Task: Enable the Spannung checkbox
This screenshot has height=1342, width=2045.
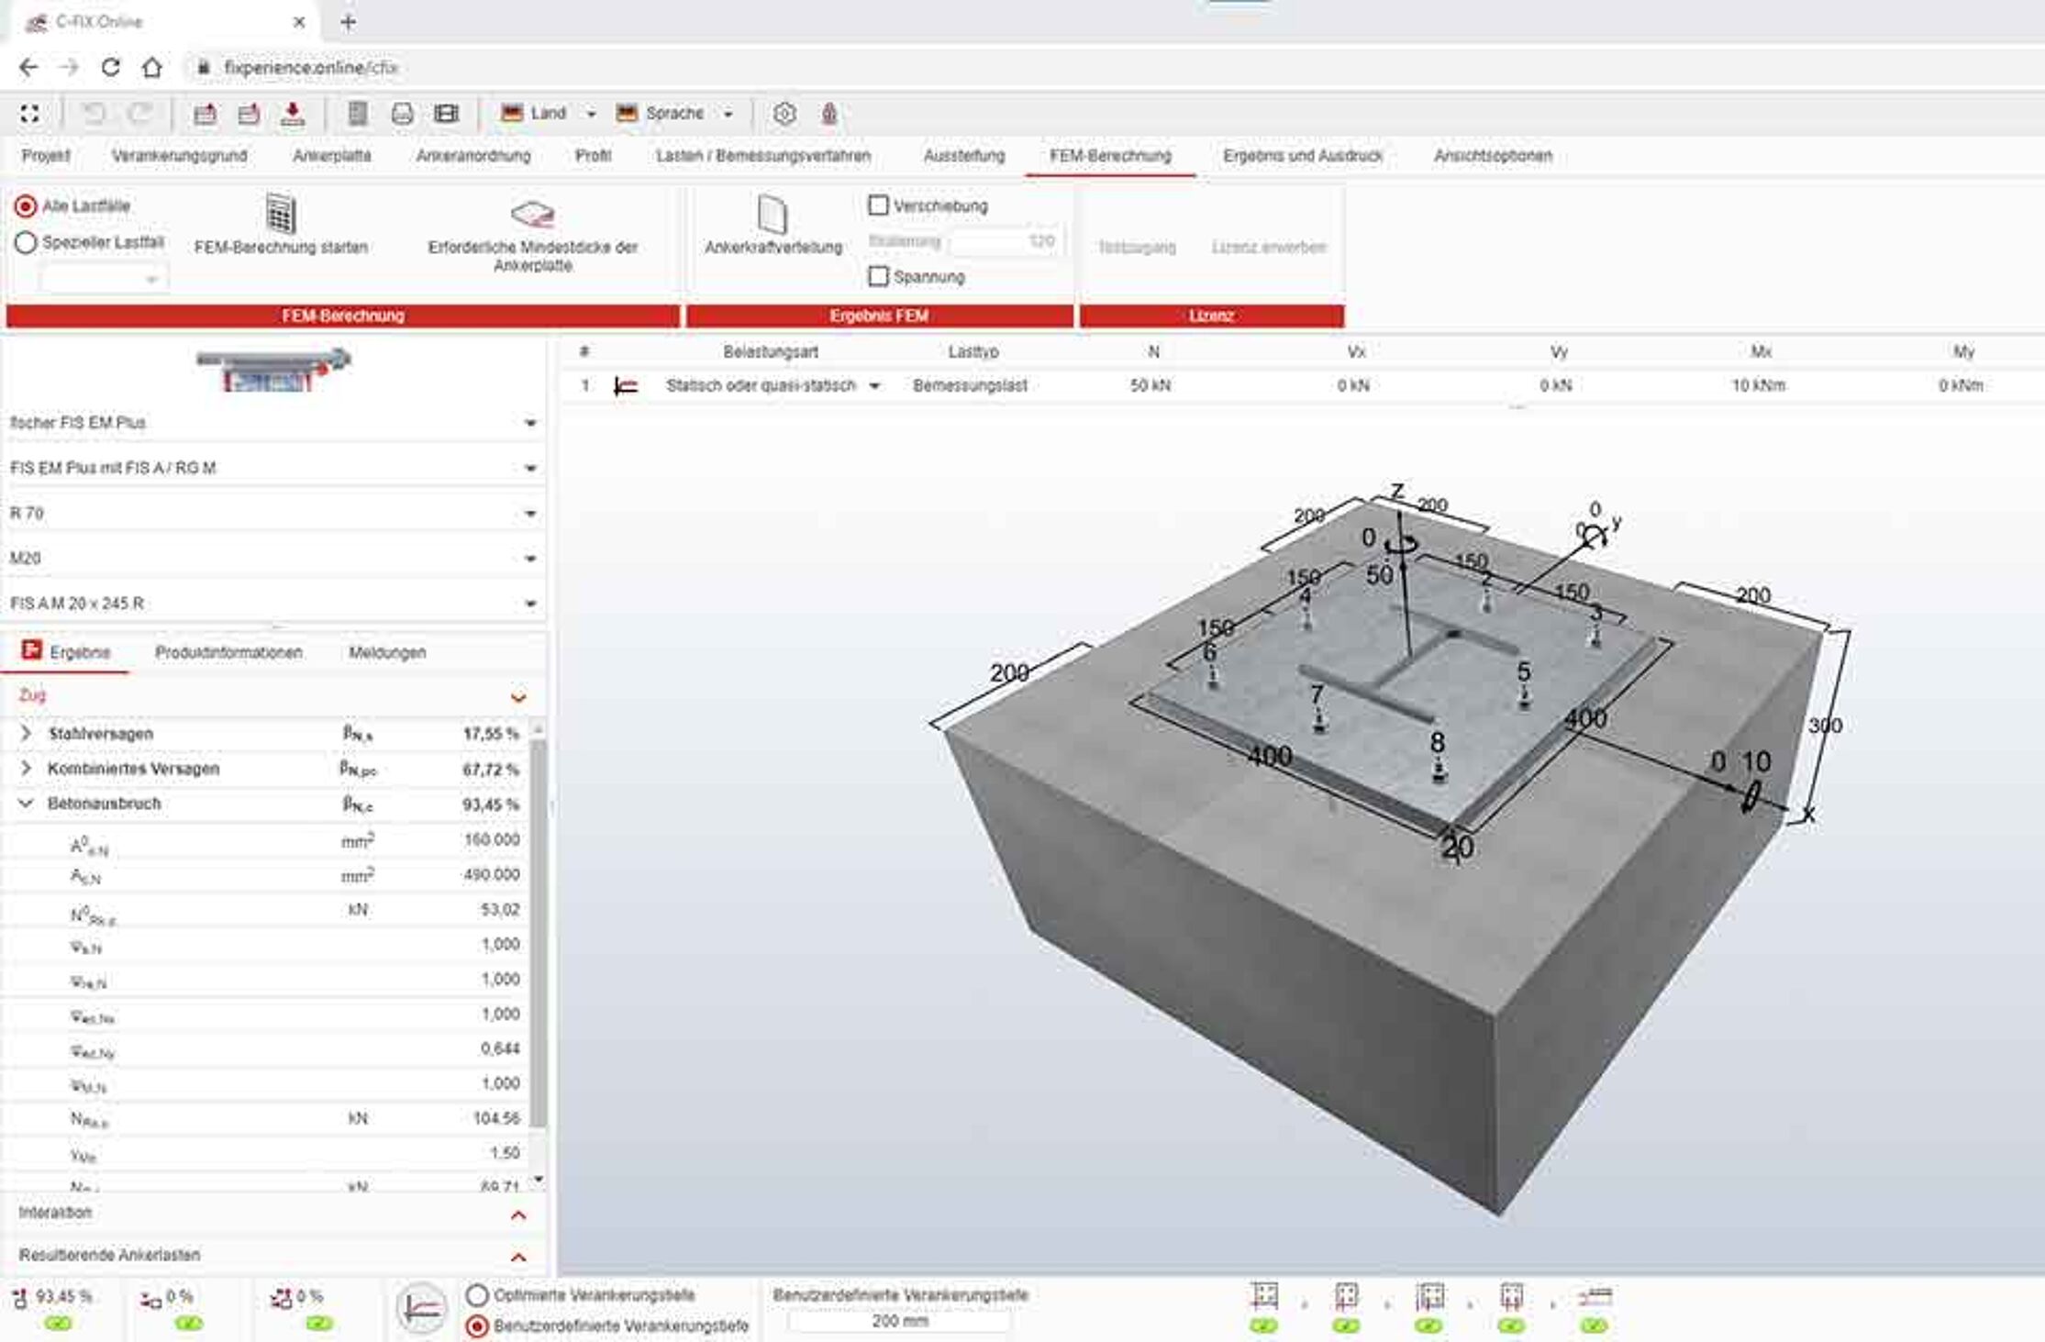Action: [x=879, y=274]
